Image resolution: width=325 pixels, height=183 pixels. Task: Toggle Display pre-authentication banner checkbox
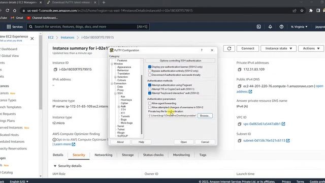(x=150, y=67)
